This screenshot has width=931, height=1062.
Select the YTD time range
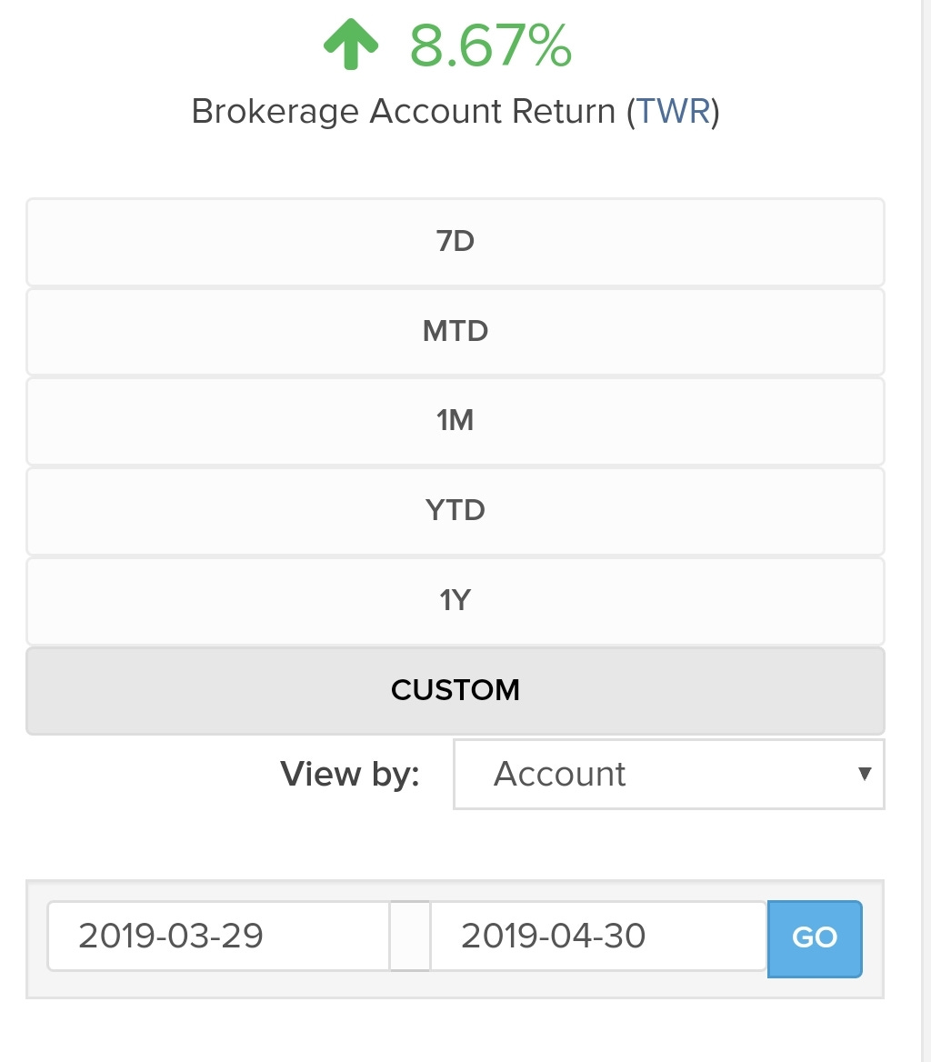tap(455, 511)
